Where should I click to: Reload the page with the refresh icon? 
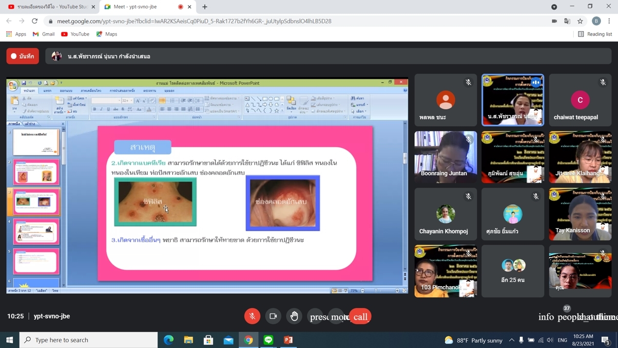point(35,21)
